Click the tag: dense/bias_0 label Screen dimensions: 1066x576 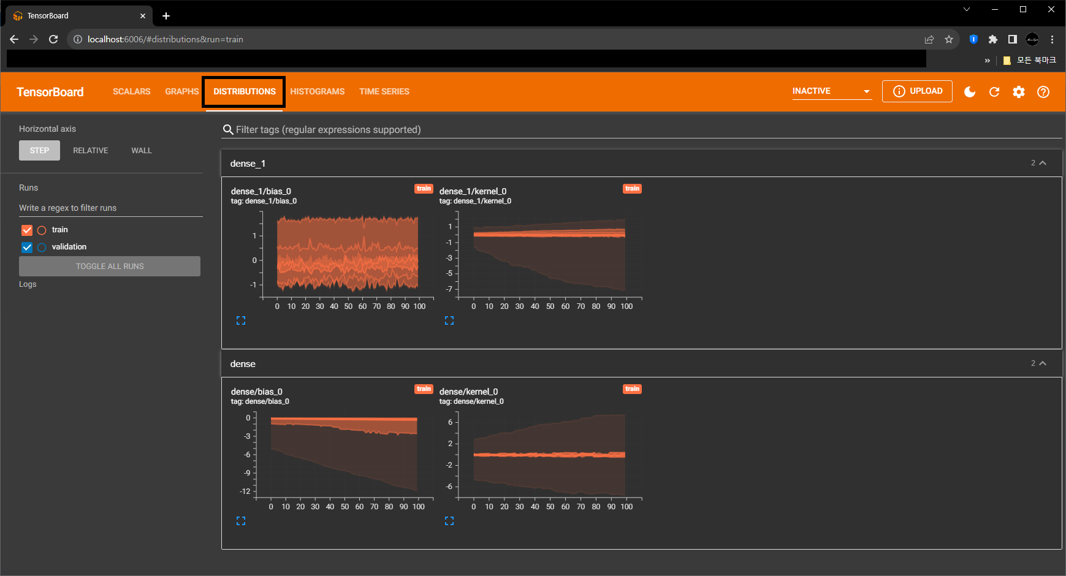tap(260, 401)
